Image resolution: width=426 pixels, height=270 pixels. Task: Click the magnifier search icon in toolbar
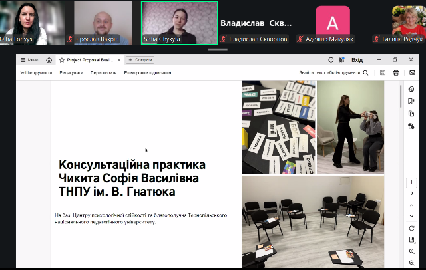[365, 73]
